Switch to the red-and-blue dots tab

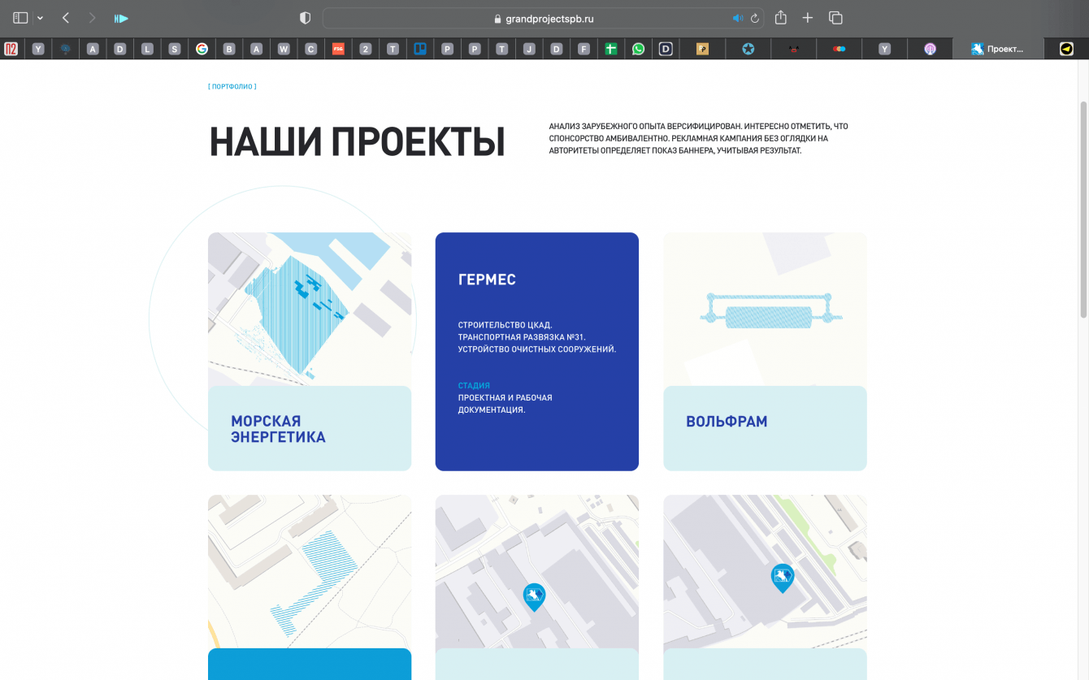pyautogui.click(x=840, y=49)
